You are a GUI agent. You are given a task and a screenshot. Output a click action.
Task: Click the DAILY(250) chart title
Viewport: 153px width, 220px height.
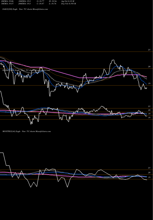(x=25, y=9)
